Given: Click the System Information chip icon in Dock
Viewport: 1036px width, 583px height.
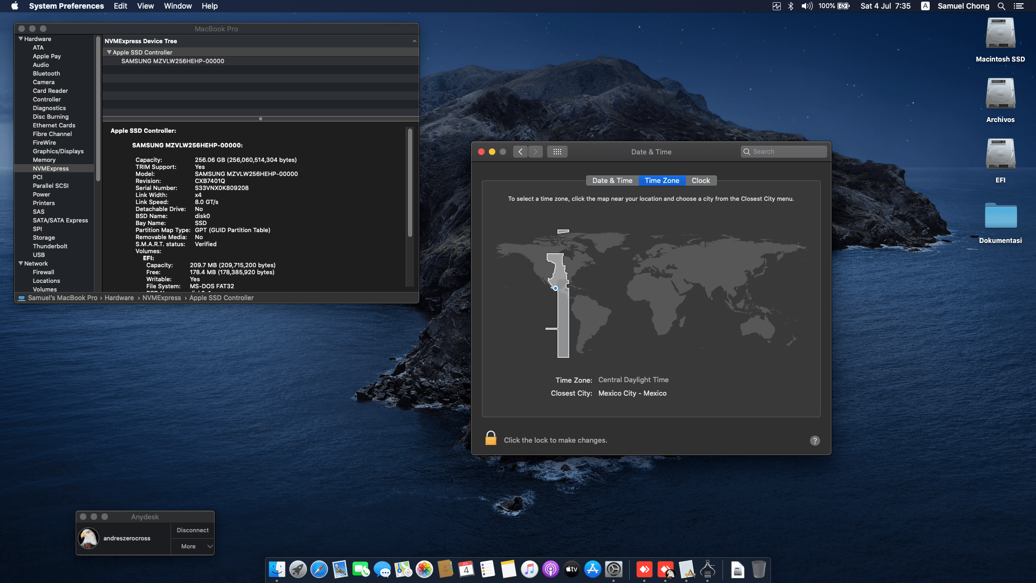Looking at the screenshot, I should click(707, 569).
